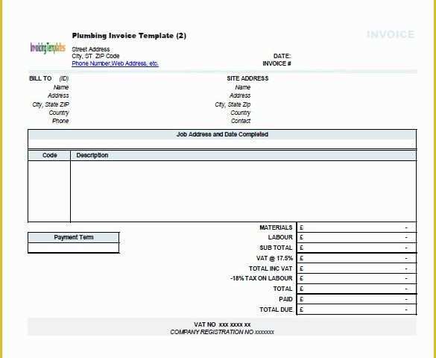Click the VAT NO xxx xxxx xx text
Viewport: 436px width, 358px height.
pos(222,324)
